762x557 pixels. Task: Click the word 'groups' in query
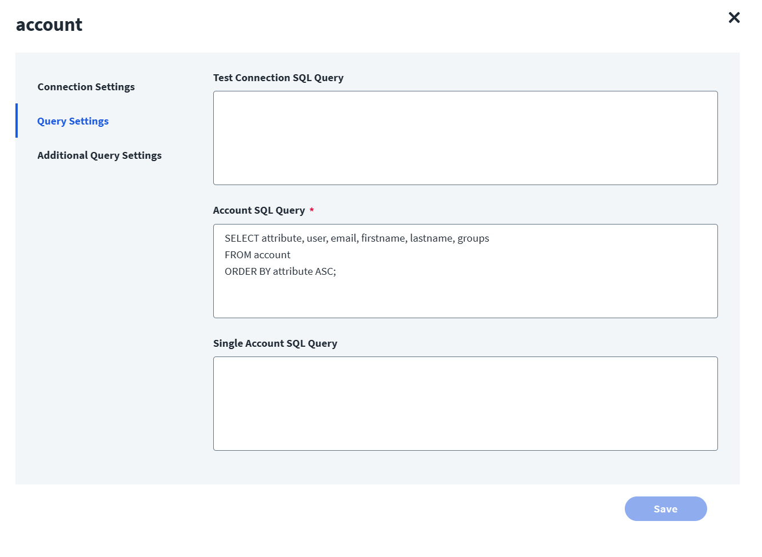pyautogui.click(x=473, y=238)
